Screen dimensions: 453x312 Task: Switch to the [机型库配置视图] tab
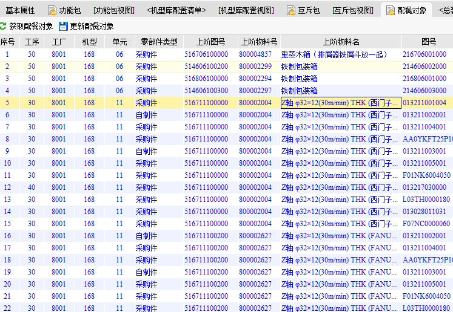pyautogui.click(x=246, y=11)
